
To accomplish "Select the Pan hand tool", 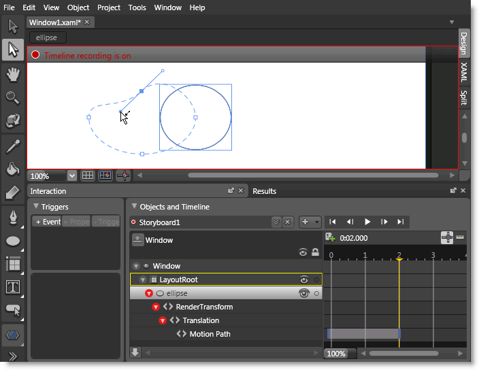I will coord(13,73).
